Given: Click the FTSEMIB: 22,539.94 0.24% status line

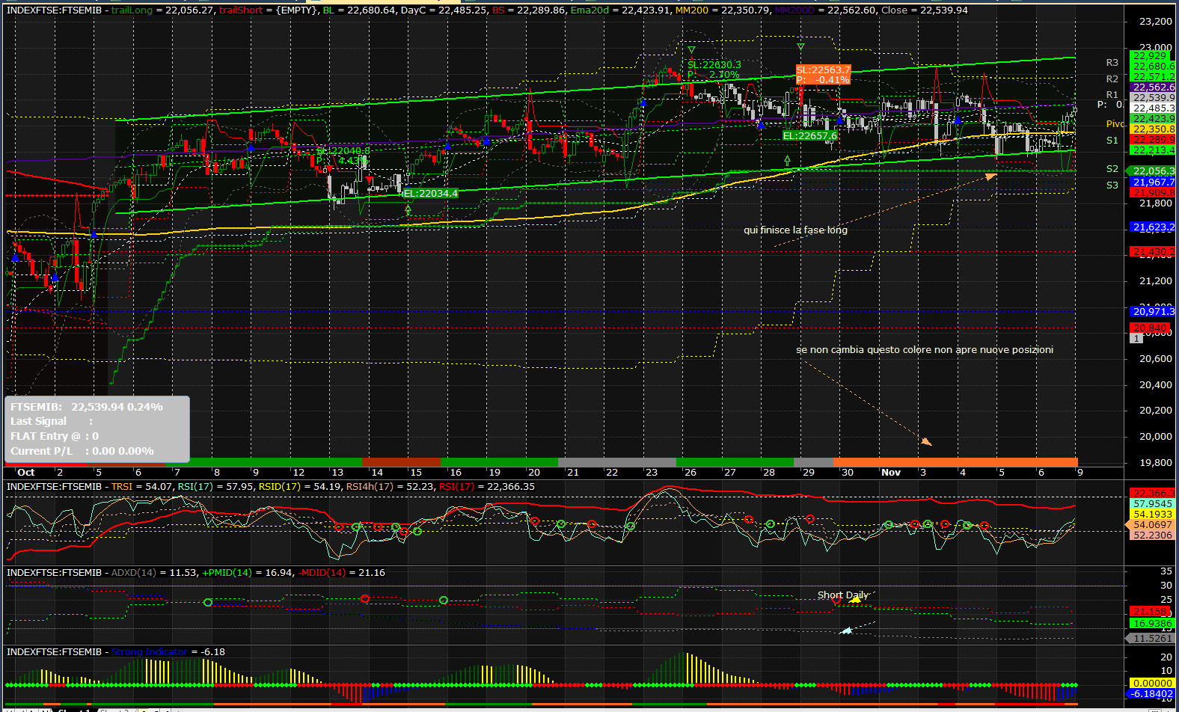Looking at the screenshot, I should [x=87, y=407].
